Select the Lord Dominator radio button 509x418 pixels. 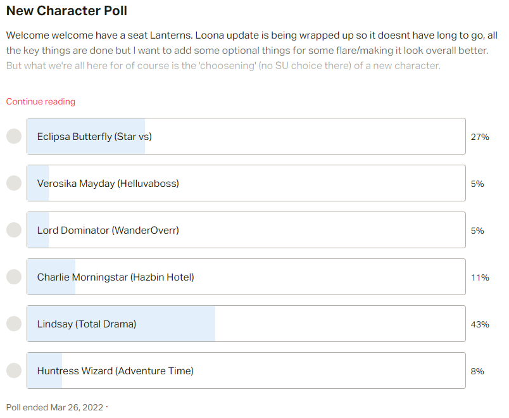(x=14, y=230)
